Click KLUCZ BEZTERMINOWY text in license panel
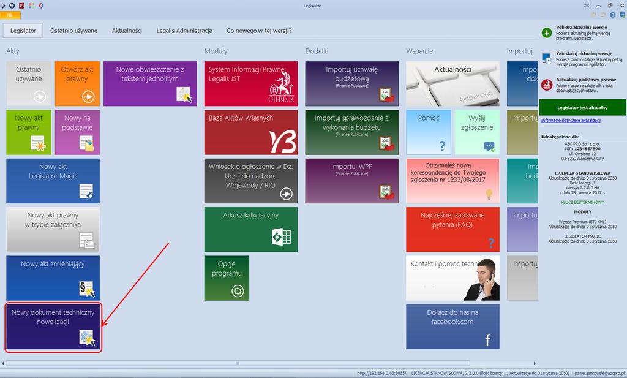Image resolution: width=627 pixels, height=378 pixels. [583, 202]
